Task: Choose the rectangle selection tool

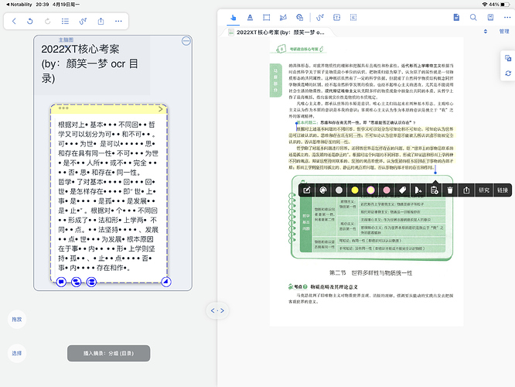Action: coord(268,16)
